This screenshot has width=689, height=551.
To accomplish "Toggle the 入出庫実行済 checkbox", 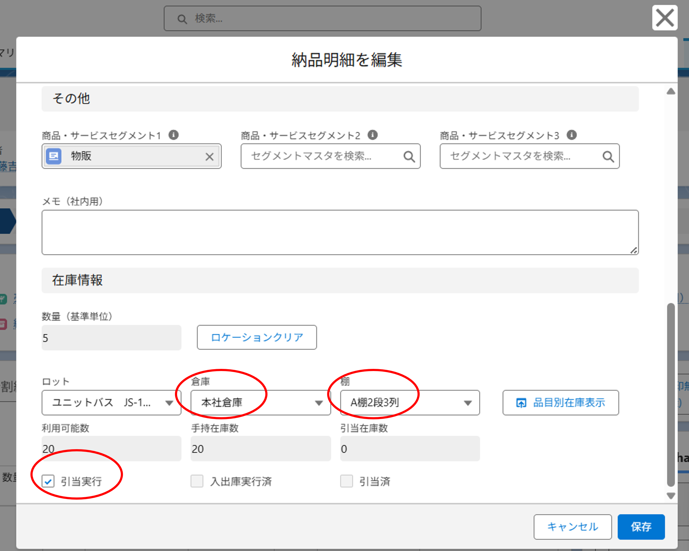I will 197,481.
